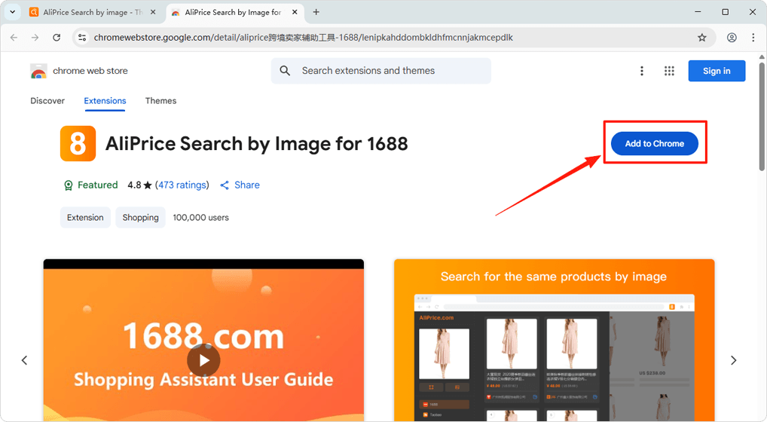Image resolution: width=767 pixels, height=422 pixels.
Task: Open the tab search dropdown arrow
Action: click(x=12, y=12)
